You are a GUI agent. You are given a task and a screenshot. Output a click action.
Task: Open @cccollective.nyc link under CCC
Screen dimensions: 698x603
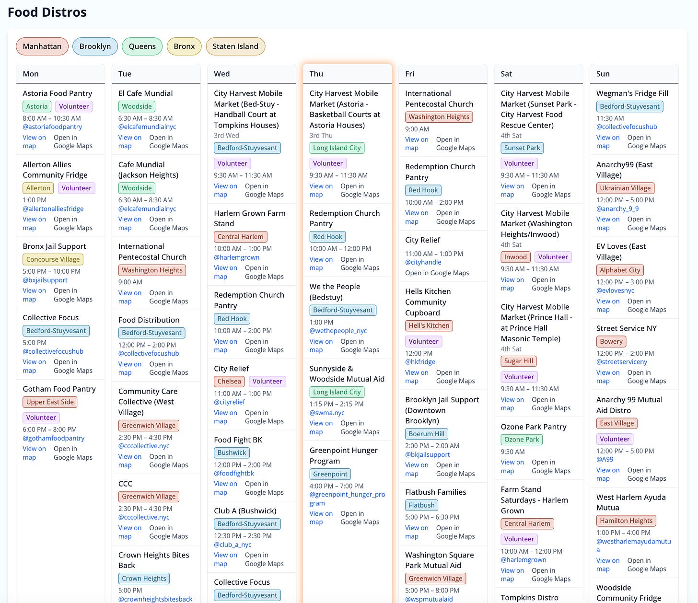coord(144,518)
